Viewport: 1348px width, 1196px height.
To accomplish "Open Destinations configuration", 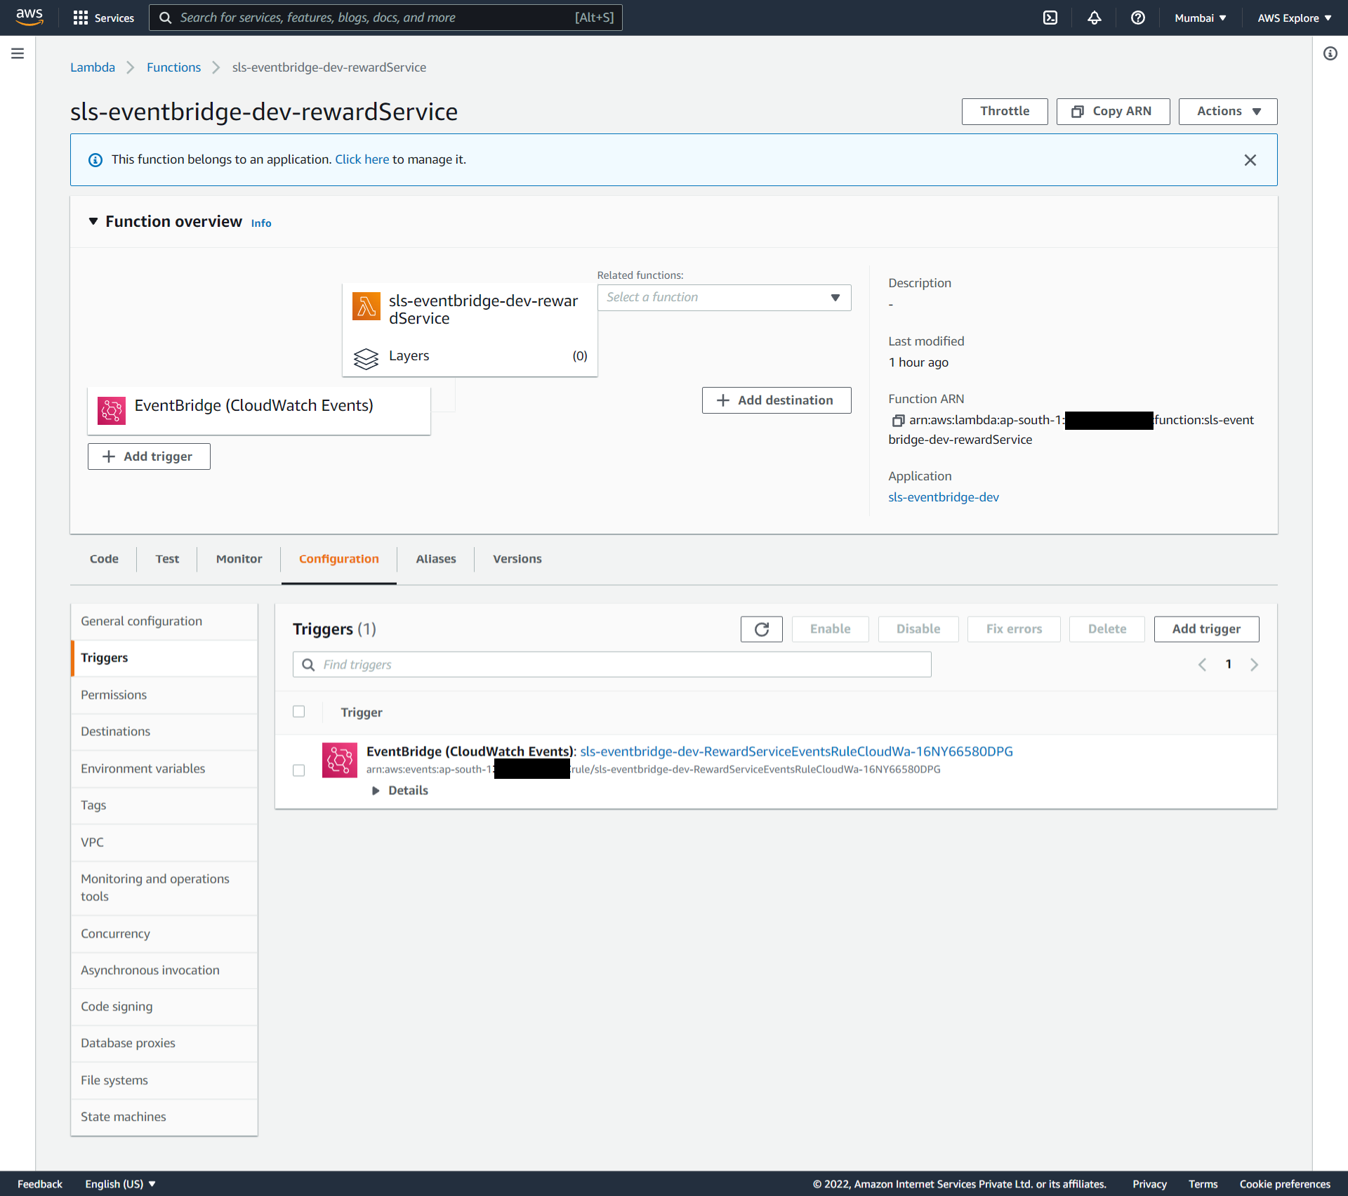I will click(164, 732).
